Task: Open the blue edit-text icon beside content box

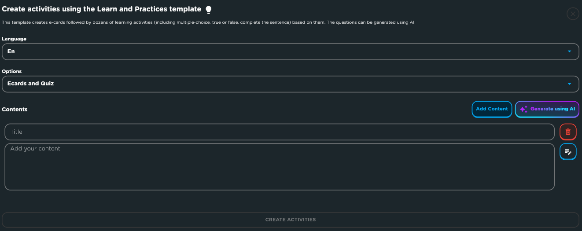Action: coord(568,152)
